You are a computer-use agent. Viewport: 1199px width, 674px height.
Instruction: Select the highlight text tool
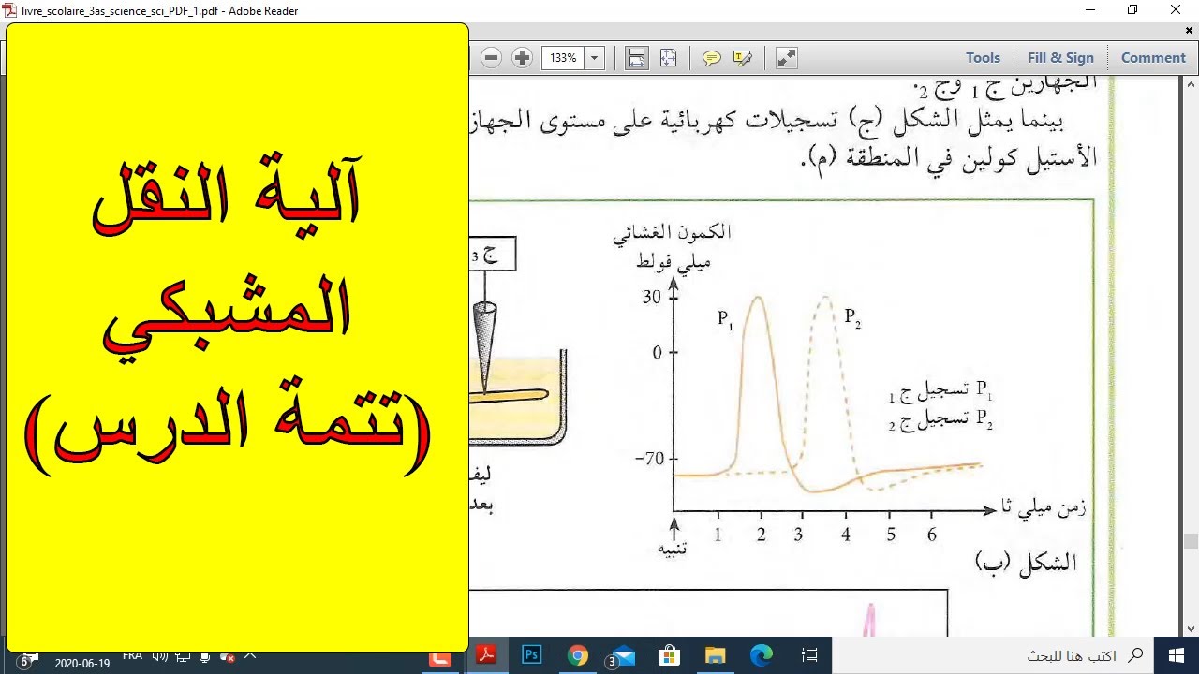743,58
